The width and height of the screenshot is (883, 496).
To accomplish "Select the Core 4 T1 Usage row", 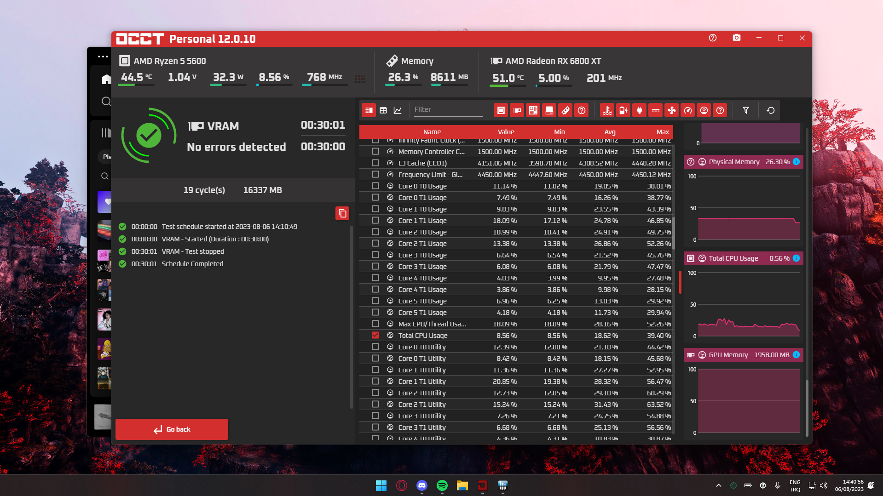I will point(516,290).
